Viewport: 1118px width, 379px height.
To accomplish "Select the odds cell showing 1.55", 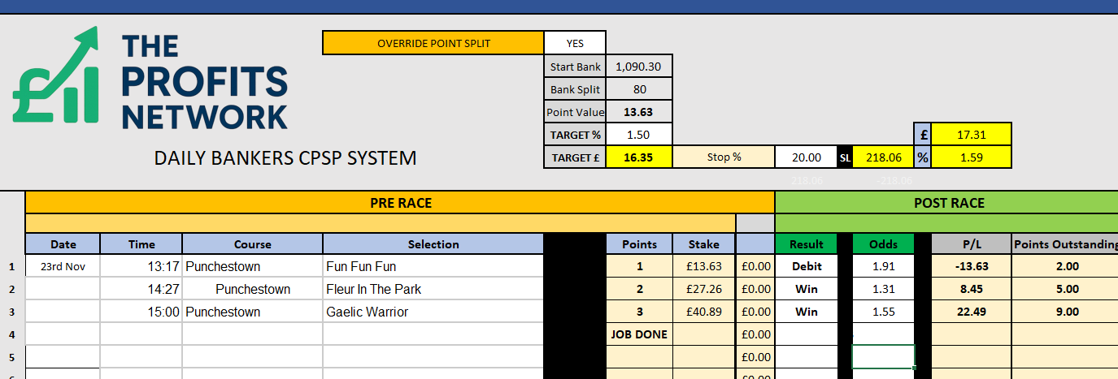I will 882,312.
